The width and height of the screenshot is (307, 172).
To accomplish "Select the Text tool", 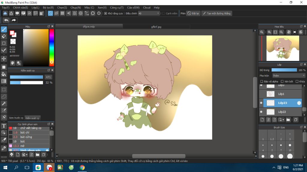I will tap(4, 126).
